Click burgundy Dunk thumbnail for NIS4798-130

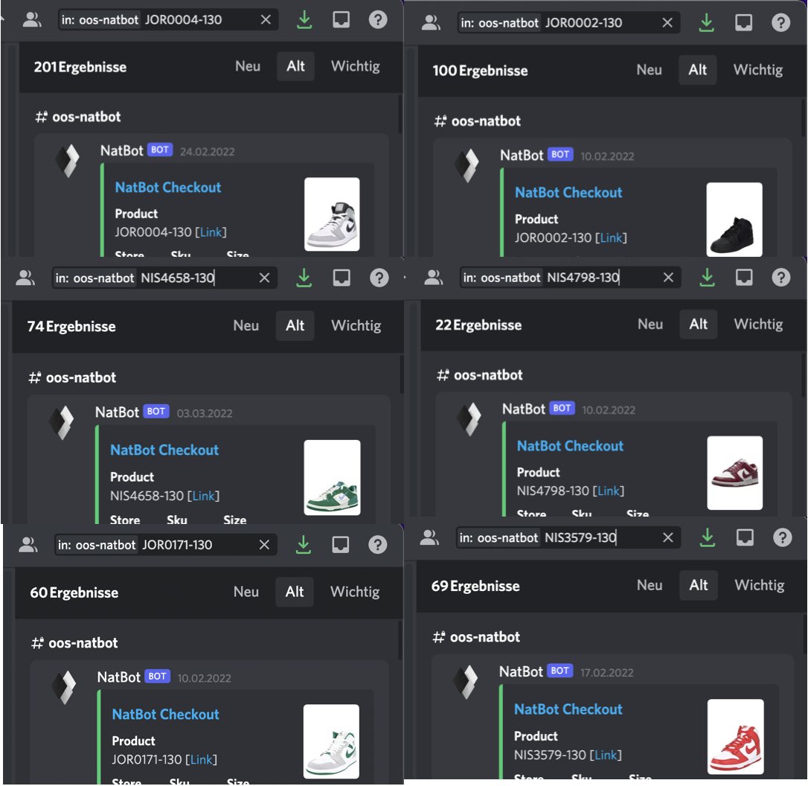735,473
